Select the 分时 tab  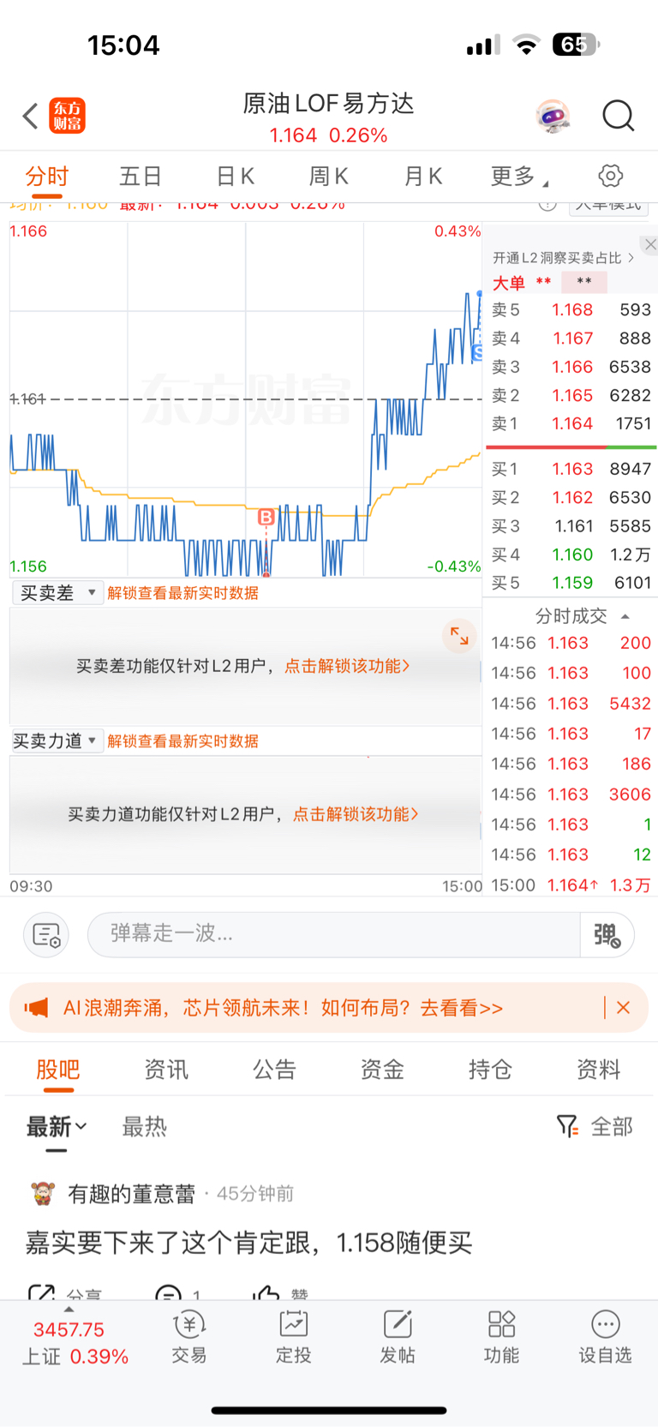point(46,177)
